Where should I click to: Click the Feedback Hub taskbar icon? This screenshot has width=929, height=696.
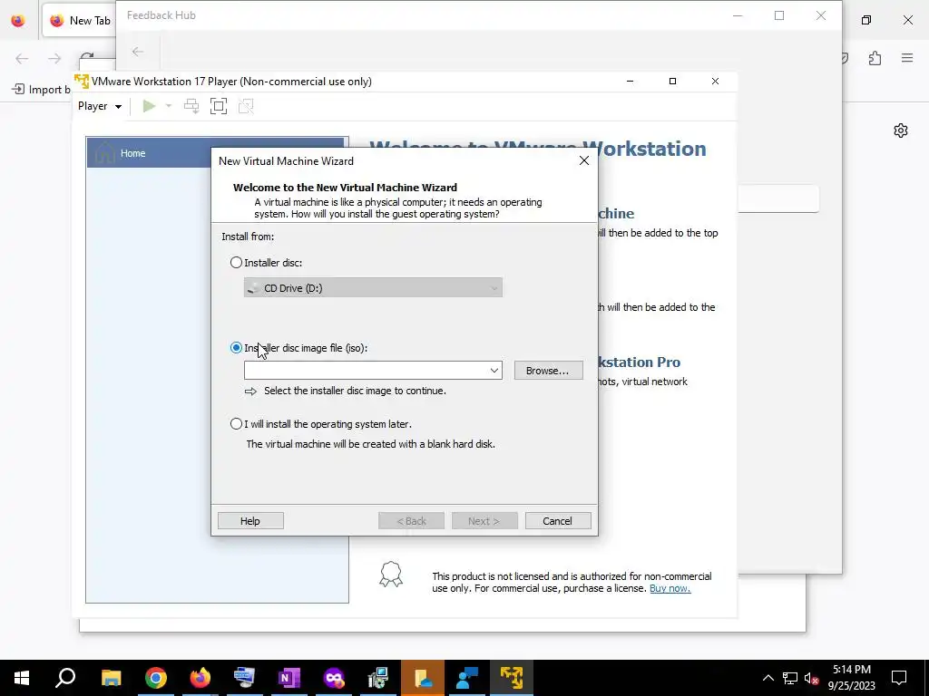[467, 678]
